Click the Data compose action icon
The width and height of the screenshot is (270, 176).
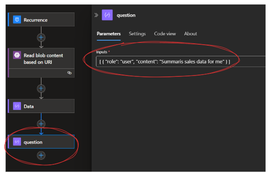click(17, 106)
